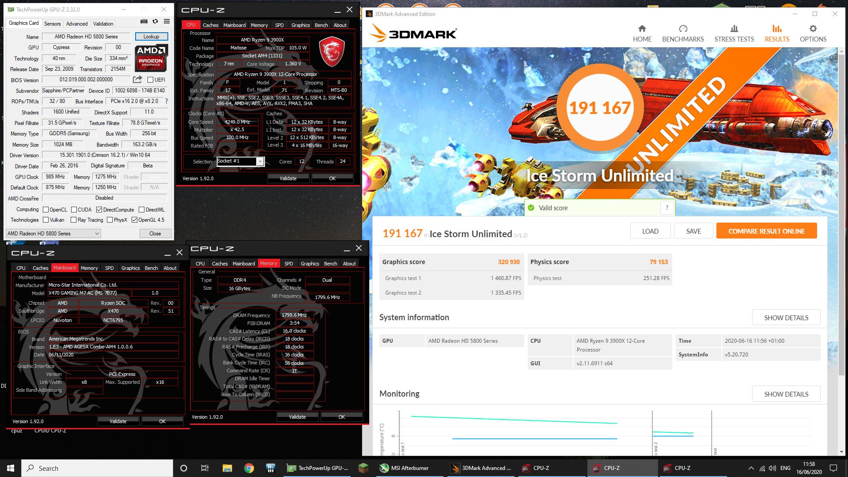Open Google Chrome from the taskbar

pyautogui.click(x=249, y=468)
